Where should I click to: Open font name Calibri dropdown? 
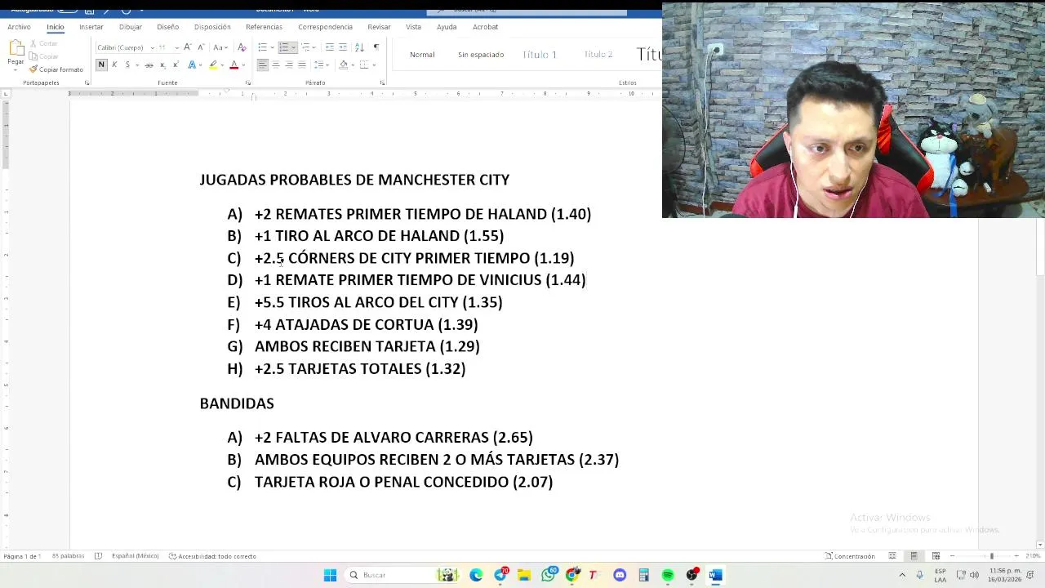(153, 47)
